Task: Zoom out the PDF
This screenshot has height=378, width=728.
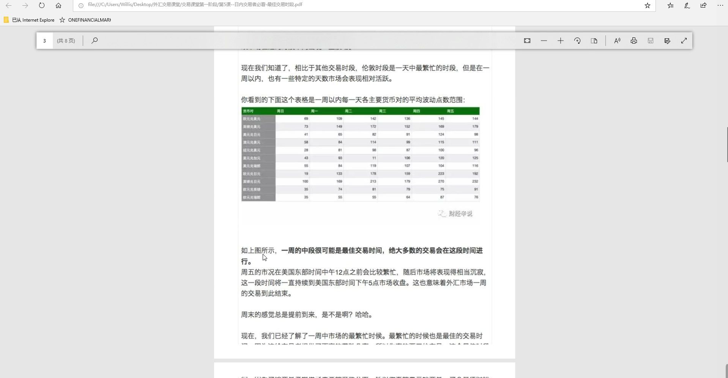Action: pos(544,41)
